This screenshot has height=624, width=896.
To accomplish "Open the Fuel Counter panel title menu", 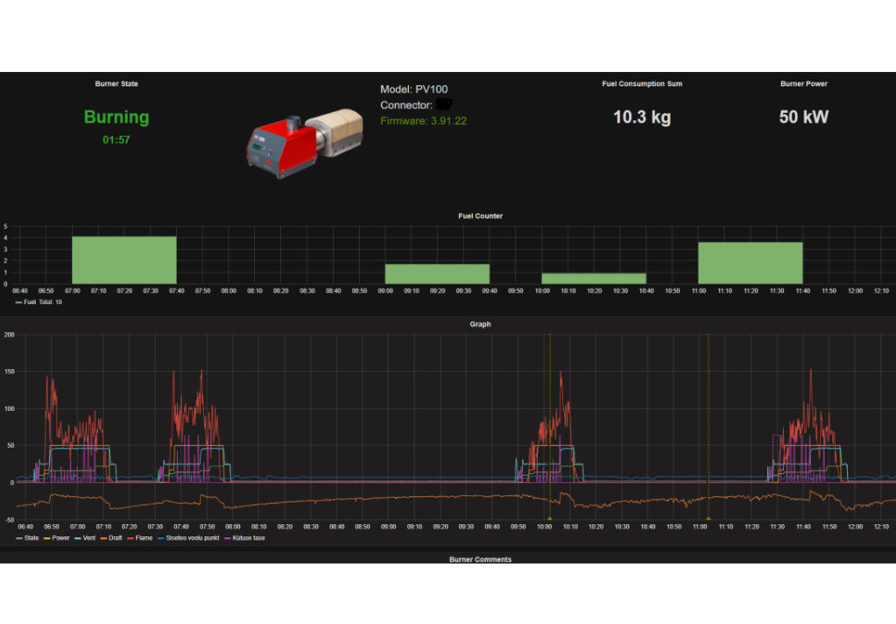I will coord(480,216).
